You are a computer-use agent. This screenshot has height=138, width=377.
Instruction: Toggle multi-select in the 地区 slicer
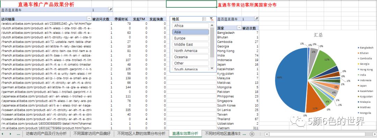(x=204, y=19)
